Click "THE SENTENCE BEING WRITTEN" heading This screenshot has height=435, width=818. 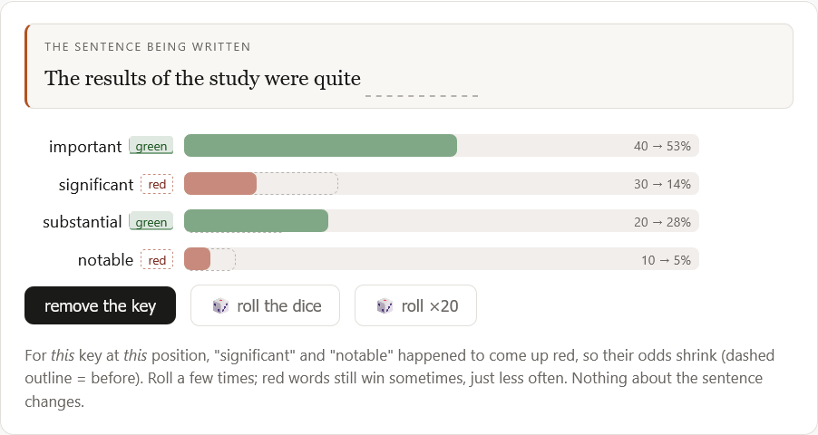tap(148, 47)
